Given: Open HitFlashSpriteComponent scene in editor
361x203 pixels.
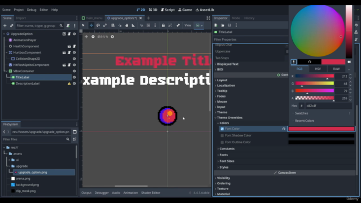Looking at the screenshot, I should click(x=64, y=65).
